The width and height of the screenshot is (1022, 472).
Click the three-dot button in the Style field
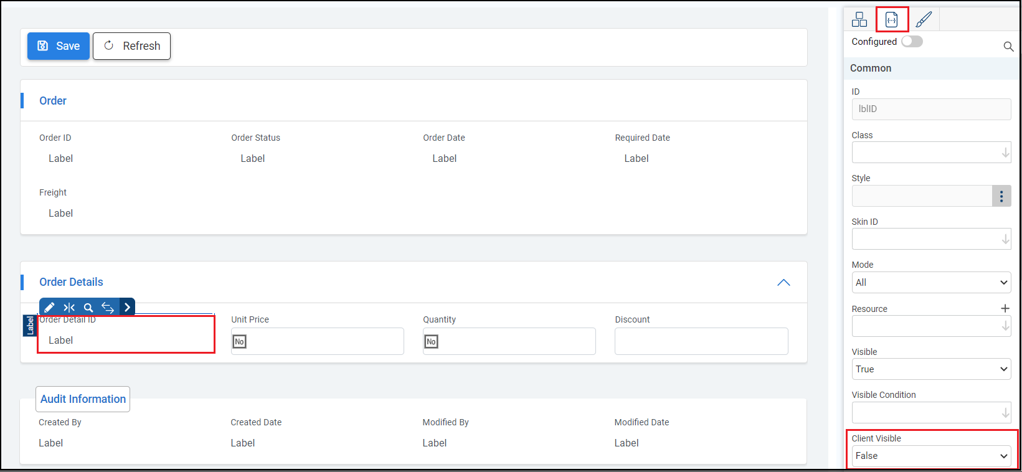(1001, 196)
